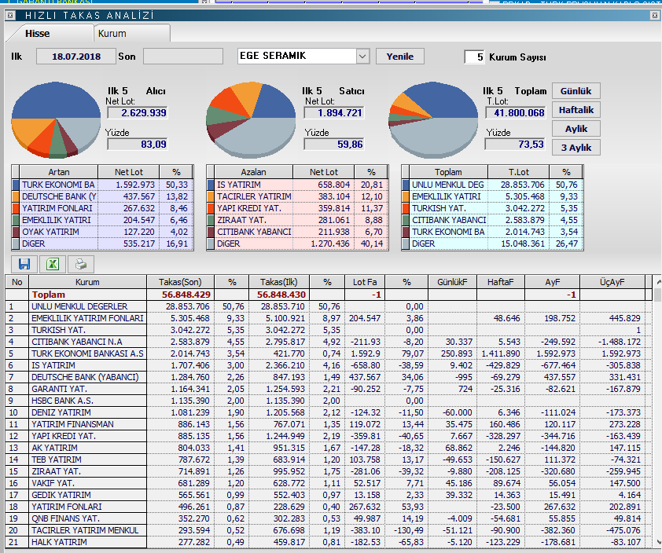This screenshot has height=553, width=662.
Task: Click ZIRAAT YAT. in the Azalan table
Action: point(241,220)
